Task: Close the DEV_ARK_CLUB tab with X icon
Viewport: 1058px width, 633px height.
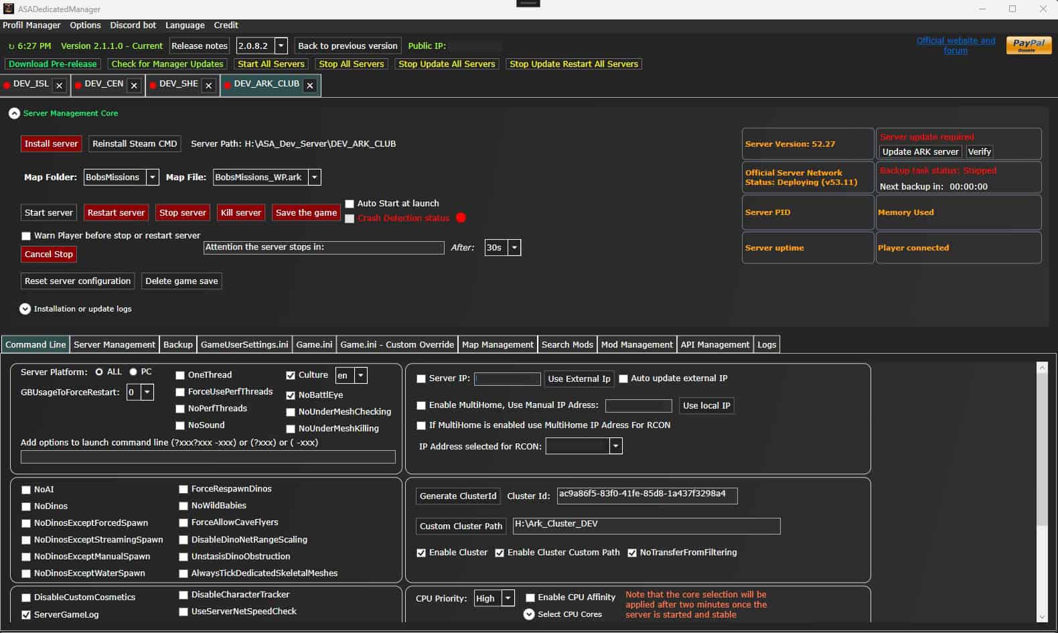Action: click(x=310, y=86)
